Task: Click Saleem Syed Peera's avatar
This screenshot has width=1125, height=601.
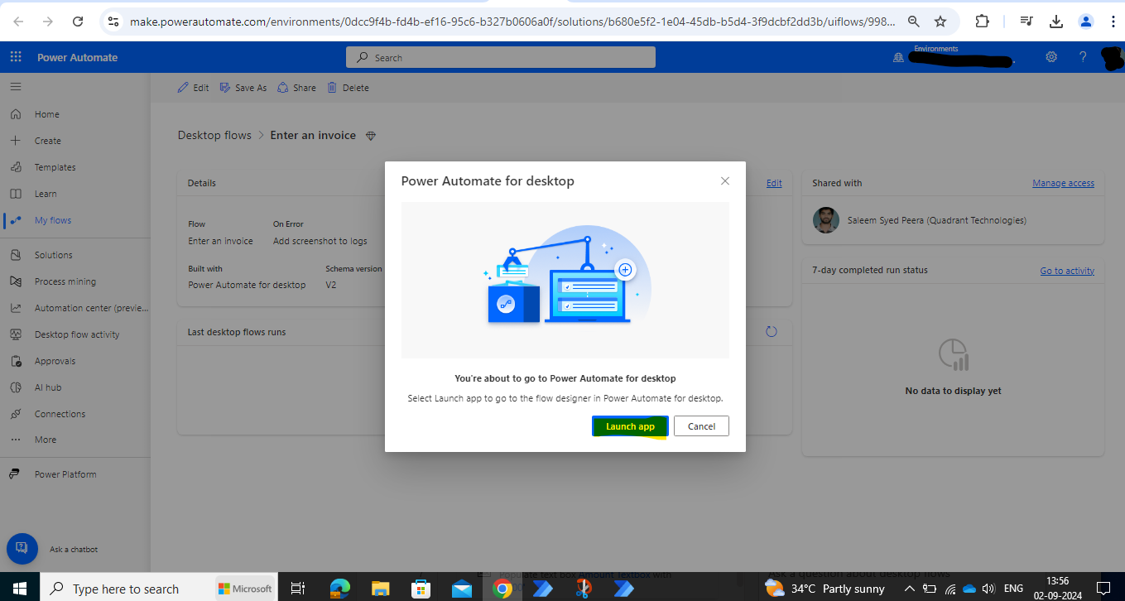Action: [x=825, y=220]
